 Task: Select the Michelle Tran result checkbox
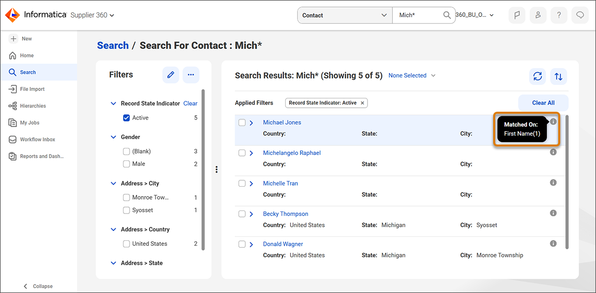pyautogui.click(x=242, y=183)
